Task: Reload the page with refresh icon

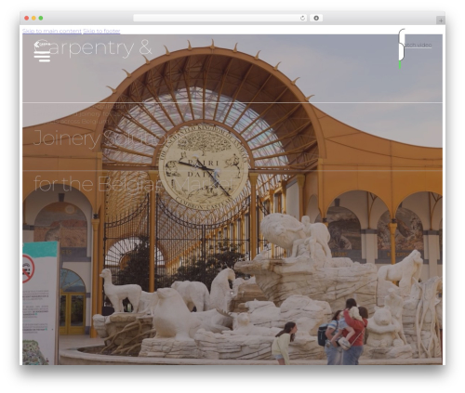Action: [302, 19]
